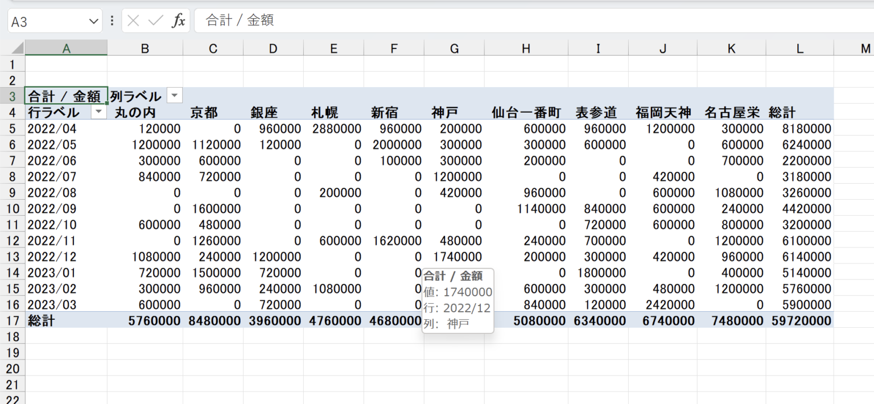
Task: Click the Cancel X icon in formula bar
Action: [133, 21]
